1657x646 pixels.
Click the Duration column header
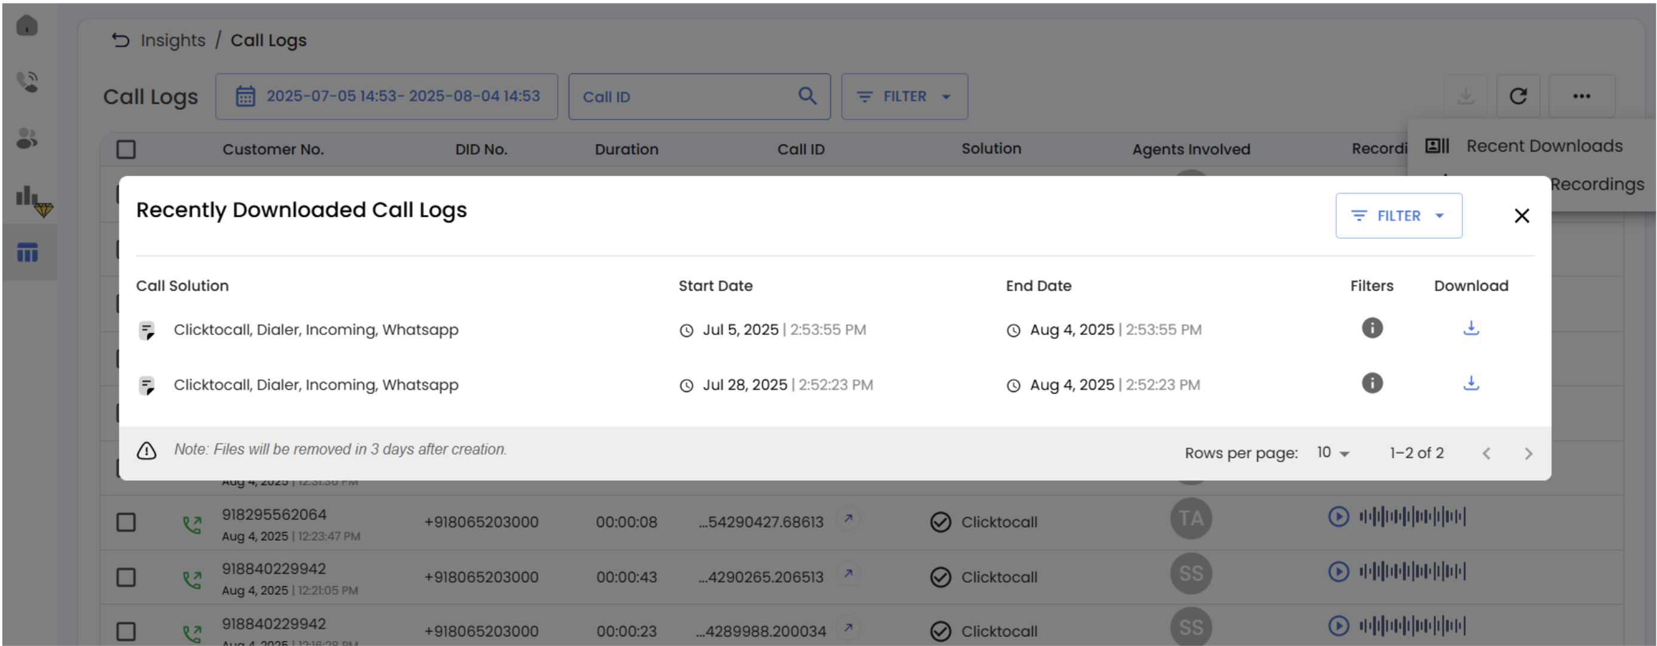(x=626, y=150)
